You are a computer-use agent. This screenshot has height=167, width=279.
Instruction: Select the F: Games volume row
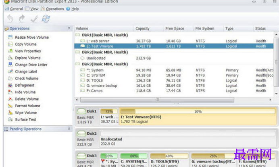point(174,91)
